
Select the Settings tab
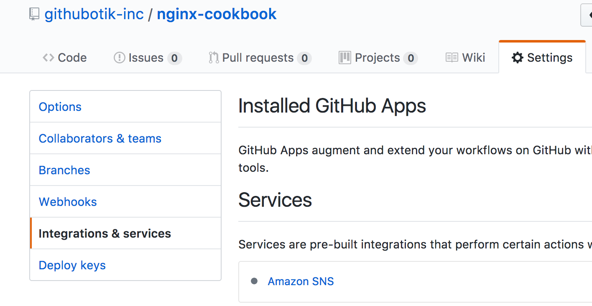point(542,58)
